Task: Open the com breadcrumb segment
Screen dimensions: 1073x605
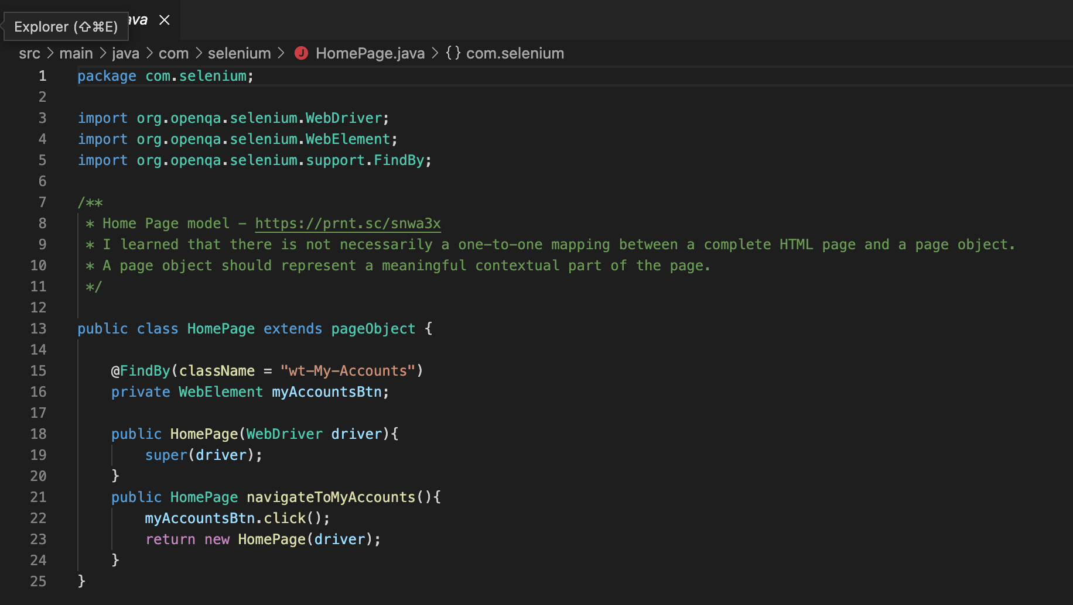Action: 173,53
